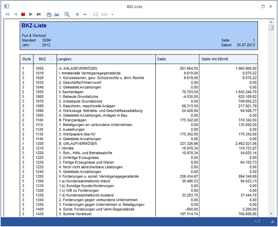Click the export envelope icon

[49, 14]
